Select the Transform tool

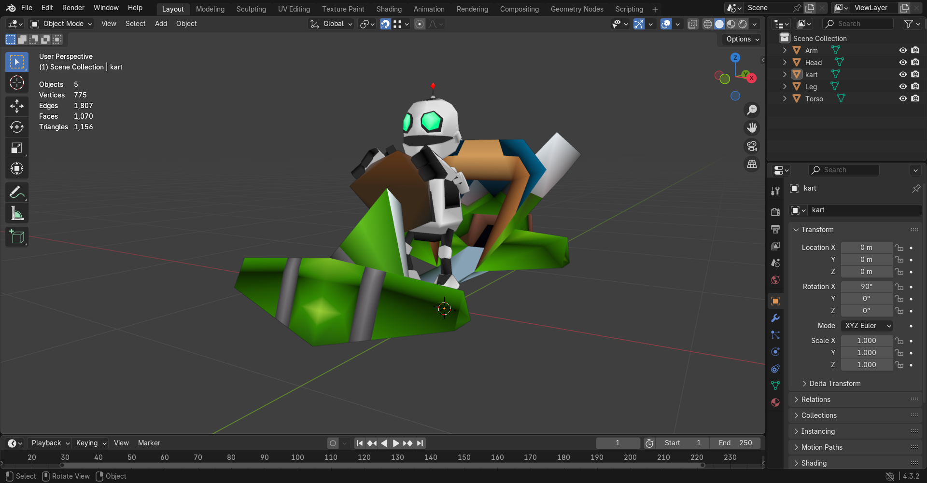pos(17,168)
